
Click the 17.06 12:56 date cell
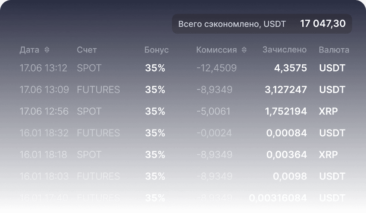point(43,111)
